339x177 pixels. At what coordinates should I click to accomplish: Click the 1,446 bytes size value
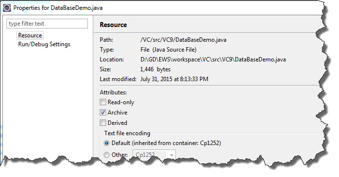pos(155,69)
